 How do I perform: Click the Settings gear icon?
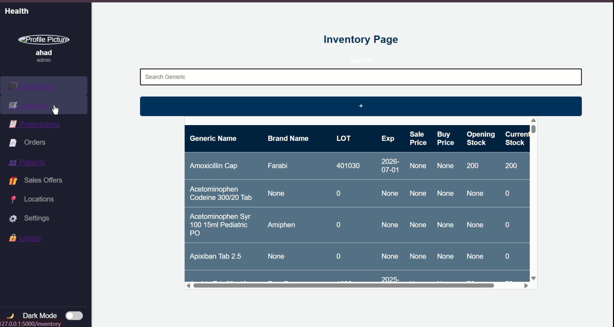[13, 218]
